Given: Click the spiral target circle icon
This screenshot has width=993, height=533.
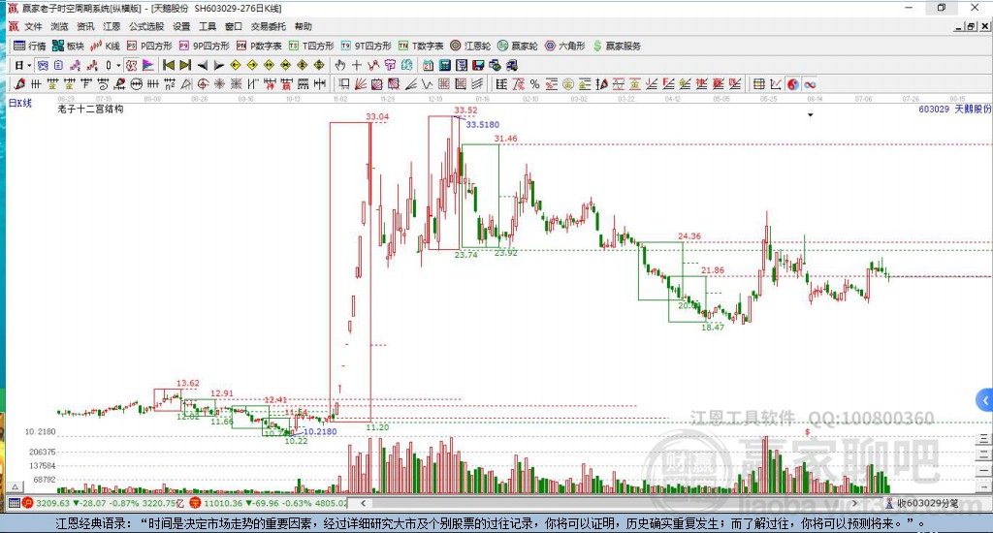Looking at the screenshot, I should tap(203, 84).
